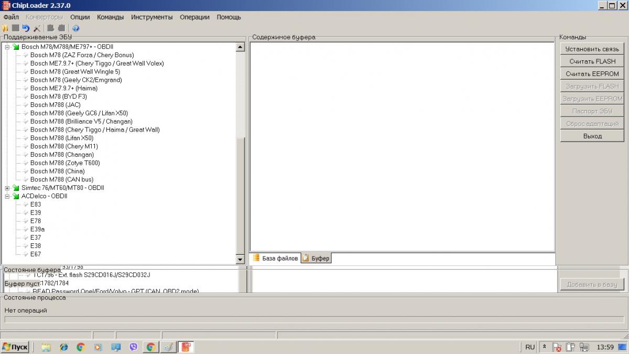
Task: Click the network tray icon
Action: click(x=584, y=347)
